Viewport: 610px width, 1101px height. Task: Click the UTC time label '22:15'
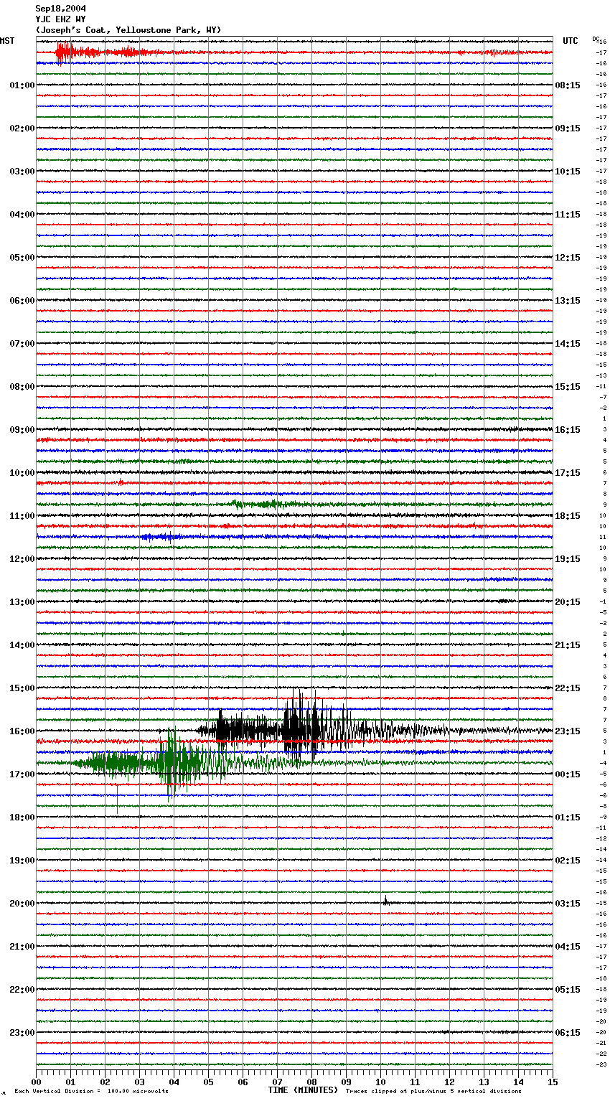(568, 688)
